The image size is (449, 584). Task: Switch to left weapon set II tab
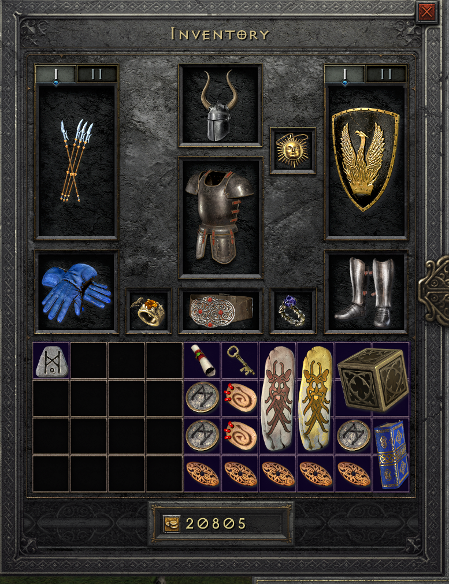click(97, 74)
